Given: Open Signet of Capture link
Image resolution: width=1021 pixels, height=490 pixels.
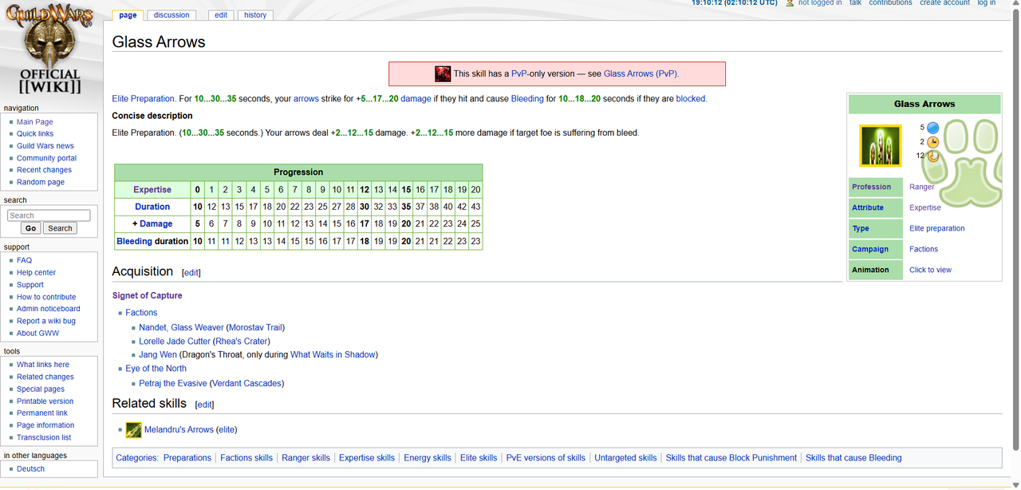Looking at the screenshot, I should (x=148, y=295).
